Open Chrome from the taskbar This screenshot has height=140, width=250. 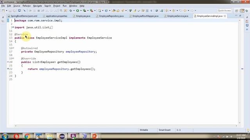pyautogui.click(x=27, y=136)
